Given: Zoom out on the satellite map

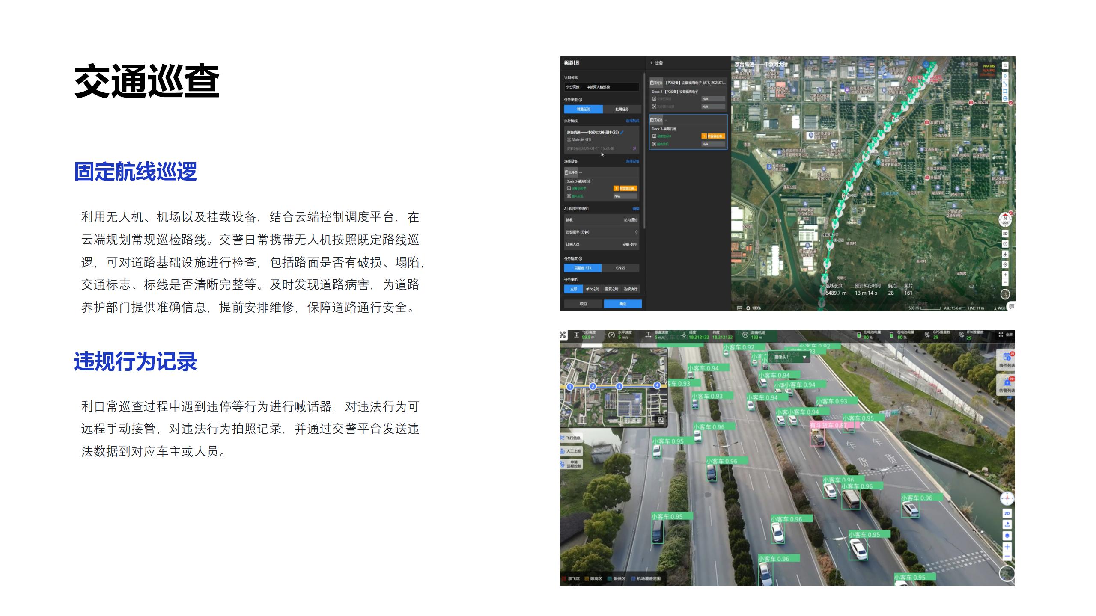Looking at the screenshot, I should 1005,283.
